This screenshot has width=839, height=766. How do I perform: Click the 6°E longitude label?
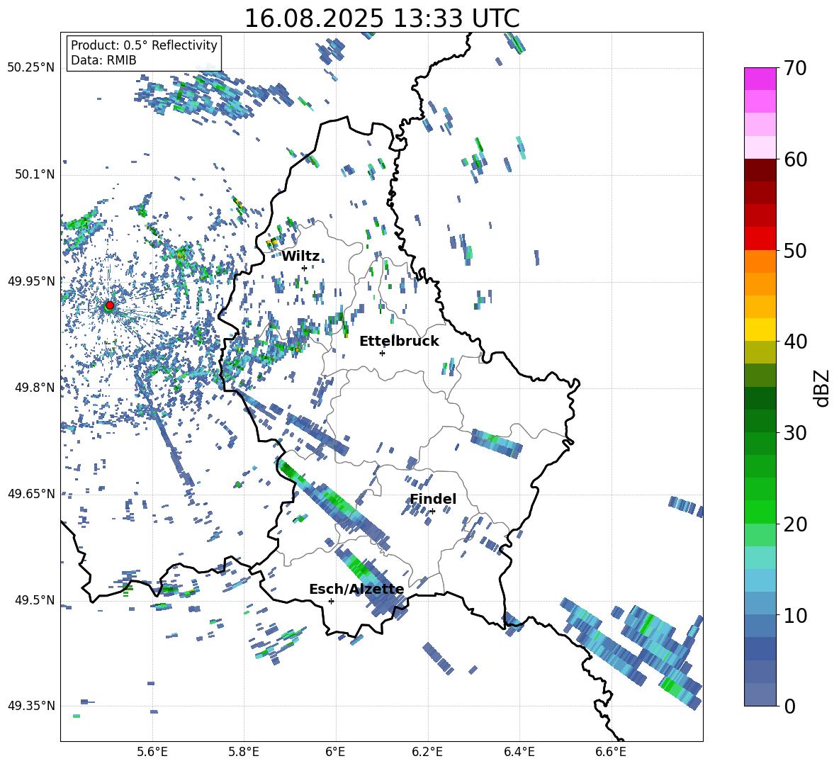click(x=335, y=752)
